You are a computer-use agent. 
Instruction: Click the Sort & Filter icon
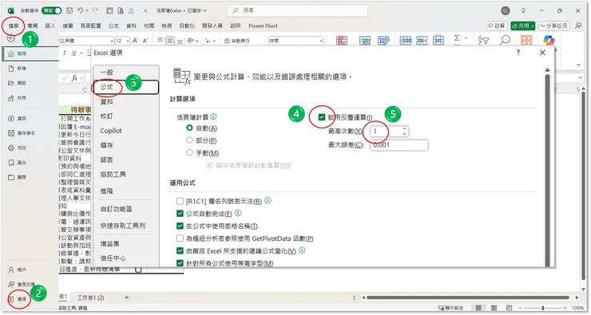tap(483, 40)
